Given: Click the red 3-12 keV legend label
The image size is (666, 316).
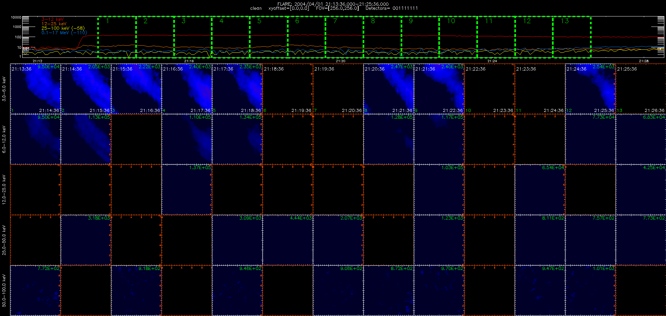Looking at the screenshot, I should coord(52,19).
